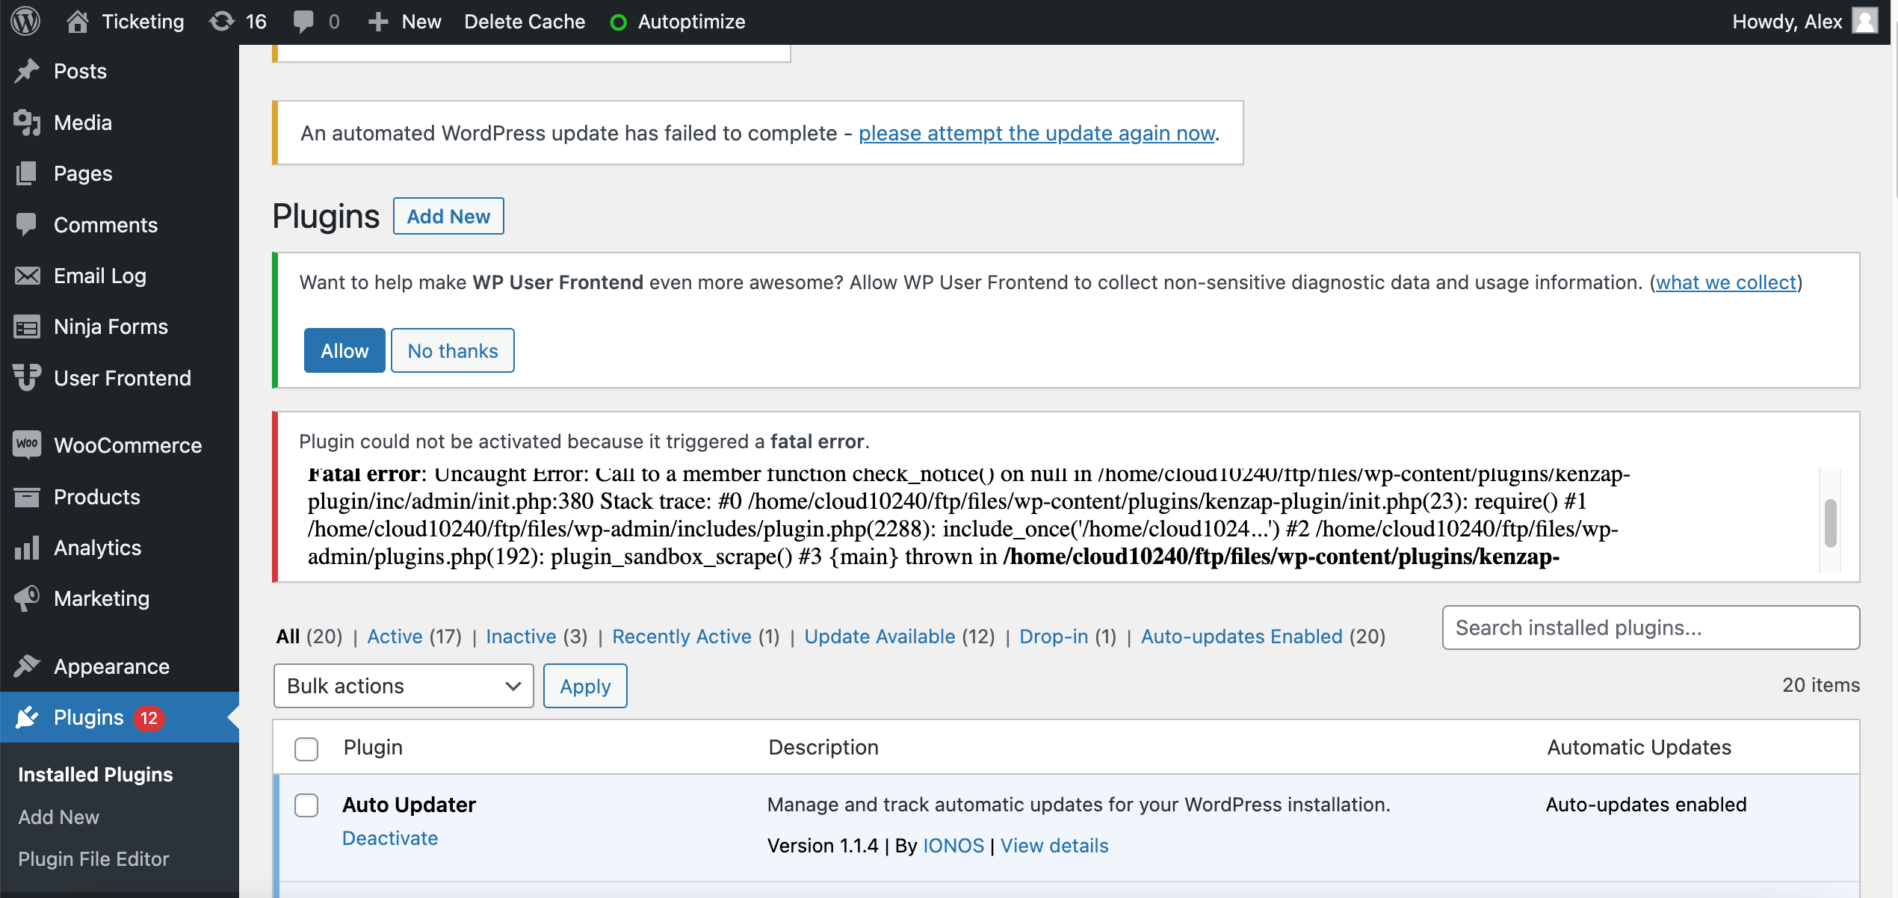The width and height of the screenshot is (1898, 898).
Task: Filter plugins by Auto-updates Enabled
Action: pos(1263,637)
